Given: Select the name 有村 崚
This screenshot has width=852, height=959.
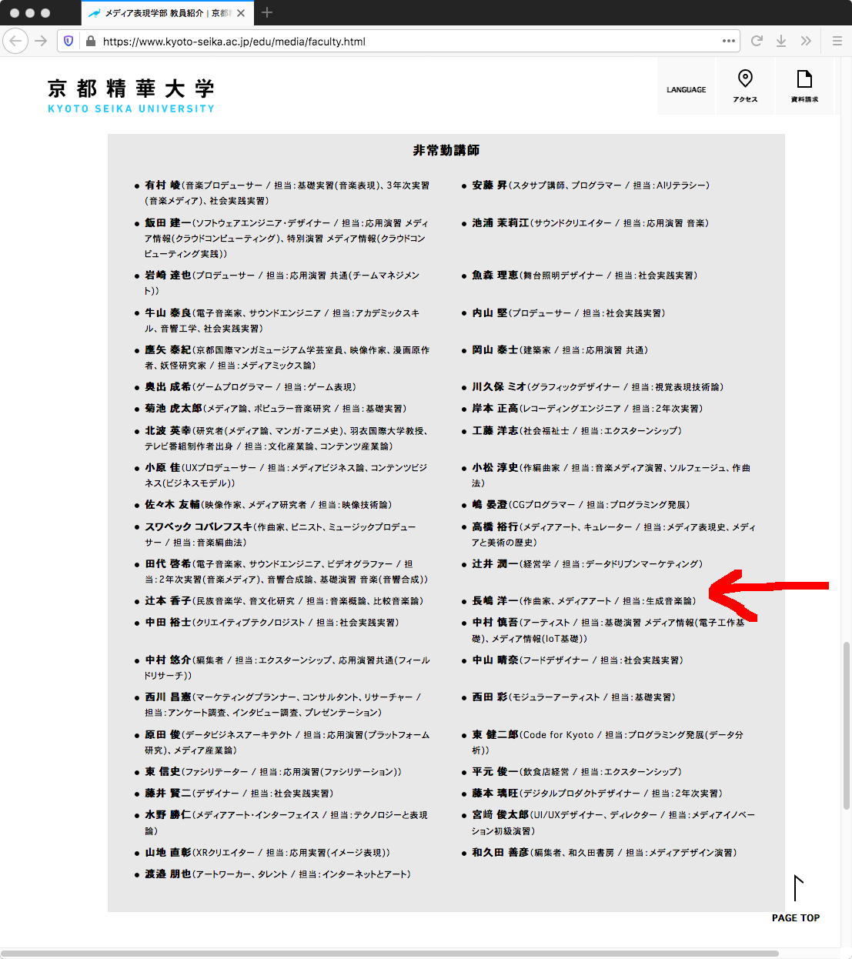Looking at the screenshot, I should [162, 185].
